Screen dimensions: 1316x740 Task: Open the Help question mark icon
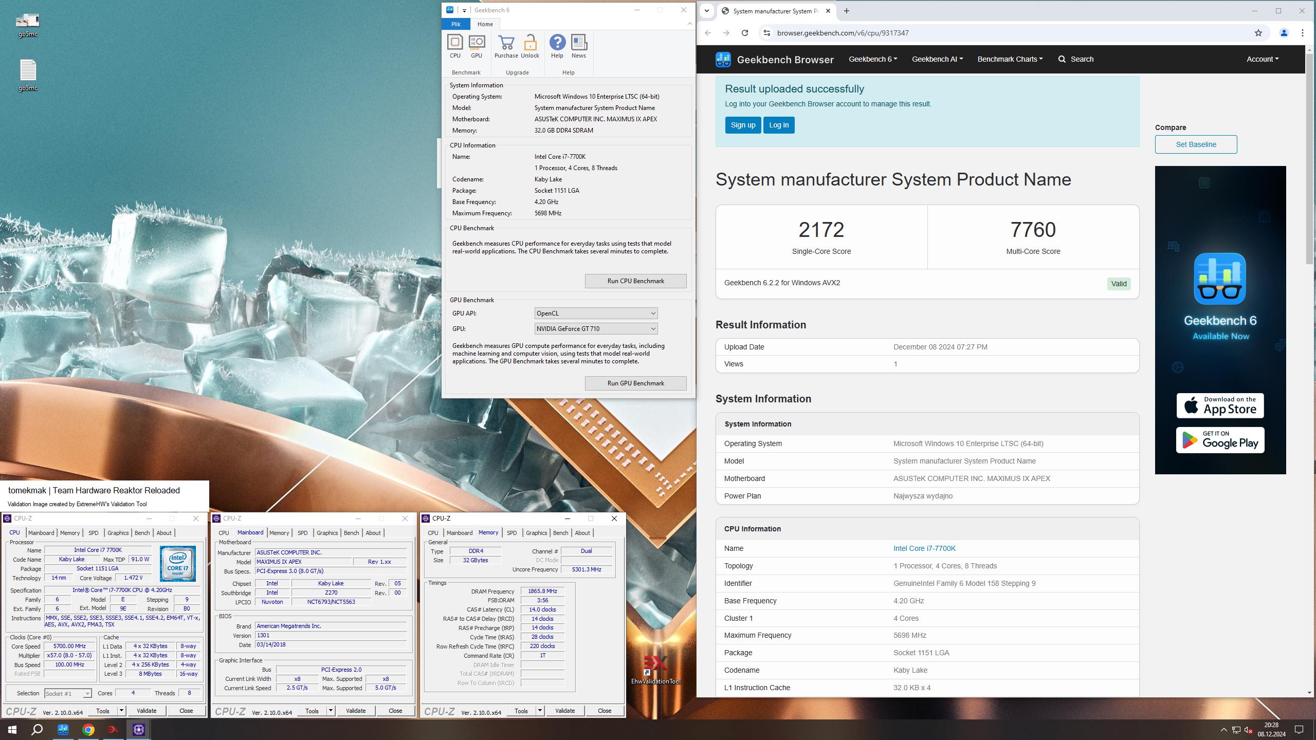pyautogui.click(x=557, y=46)
